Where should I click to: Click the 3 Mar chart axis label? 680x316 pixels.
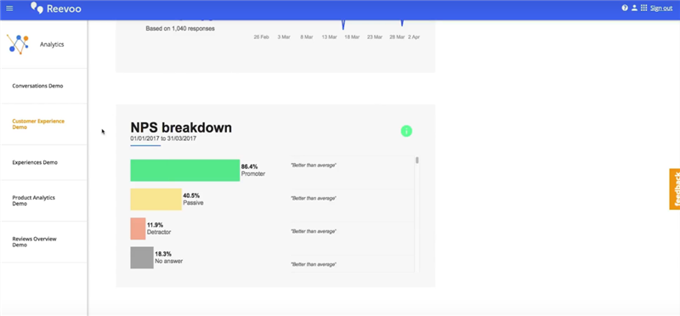[x=284, y=37]
